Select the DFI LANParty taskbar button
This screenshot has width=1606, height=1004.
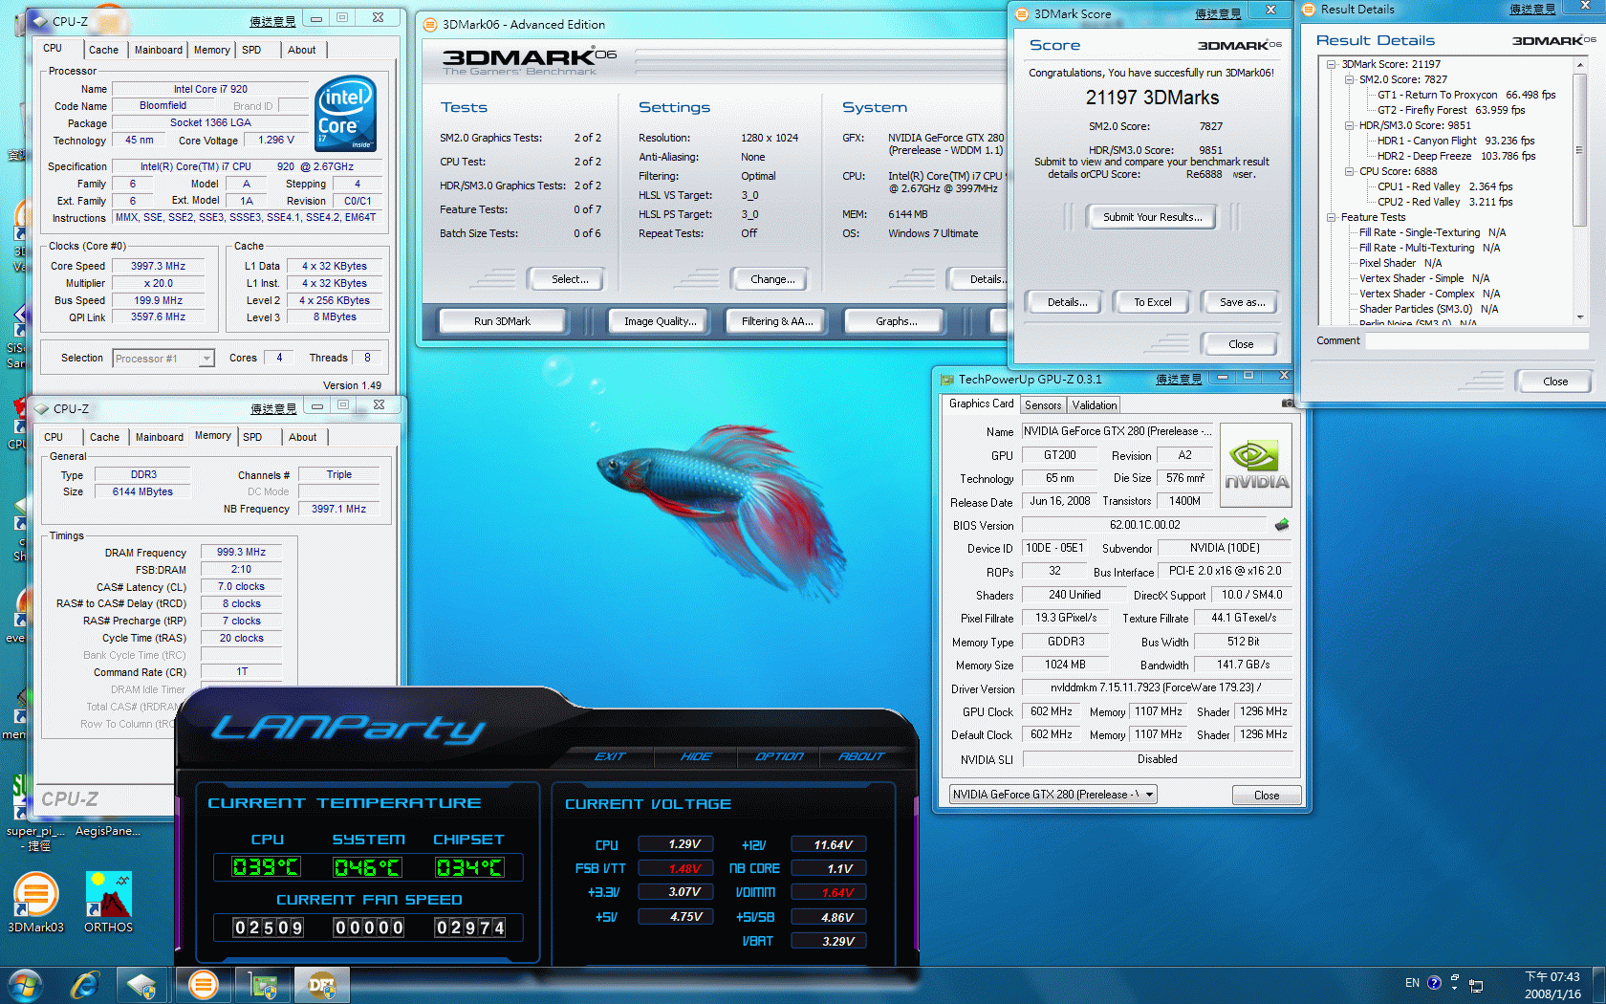point(321,985)
